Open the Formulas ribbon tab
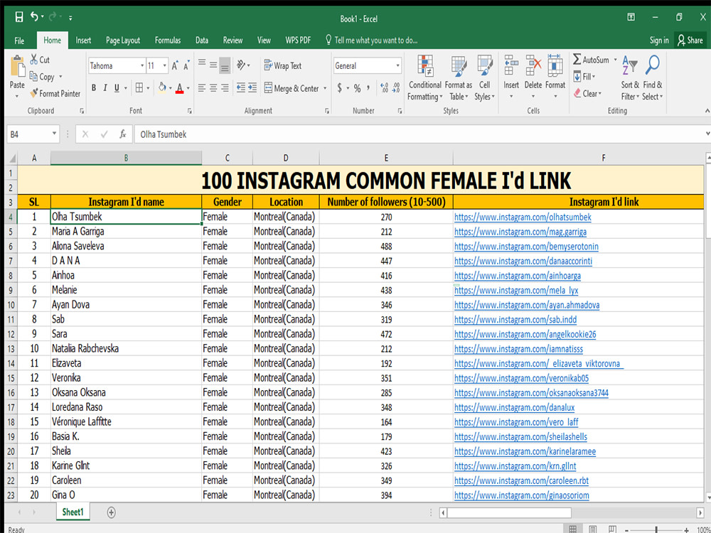This screenshot has width=711, height=533. [168, 41]
